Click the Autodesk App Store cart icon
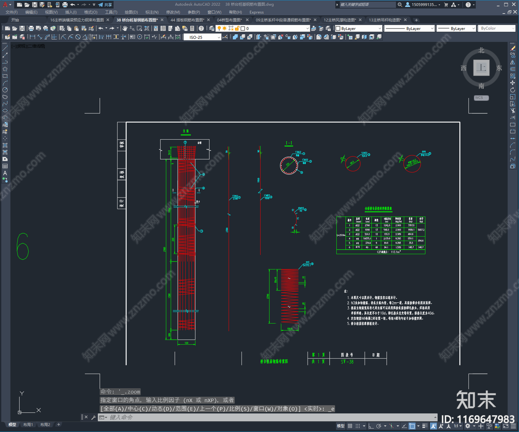This screenshot has height=432, width=519. [x=446, y=5]
